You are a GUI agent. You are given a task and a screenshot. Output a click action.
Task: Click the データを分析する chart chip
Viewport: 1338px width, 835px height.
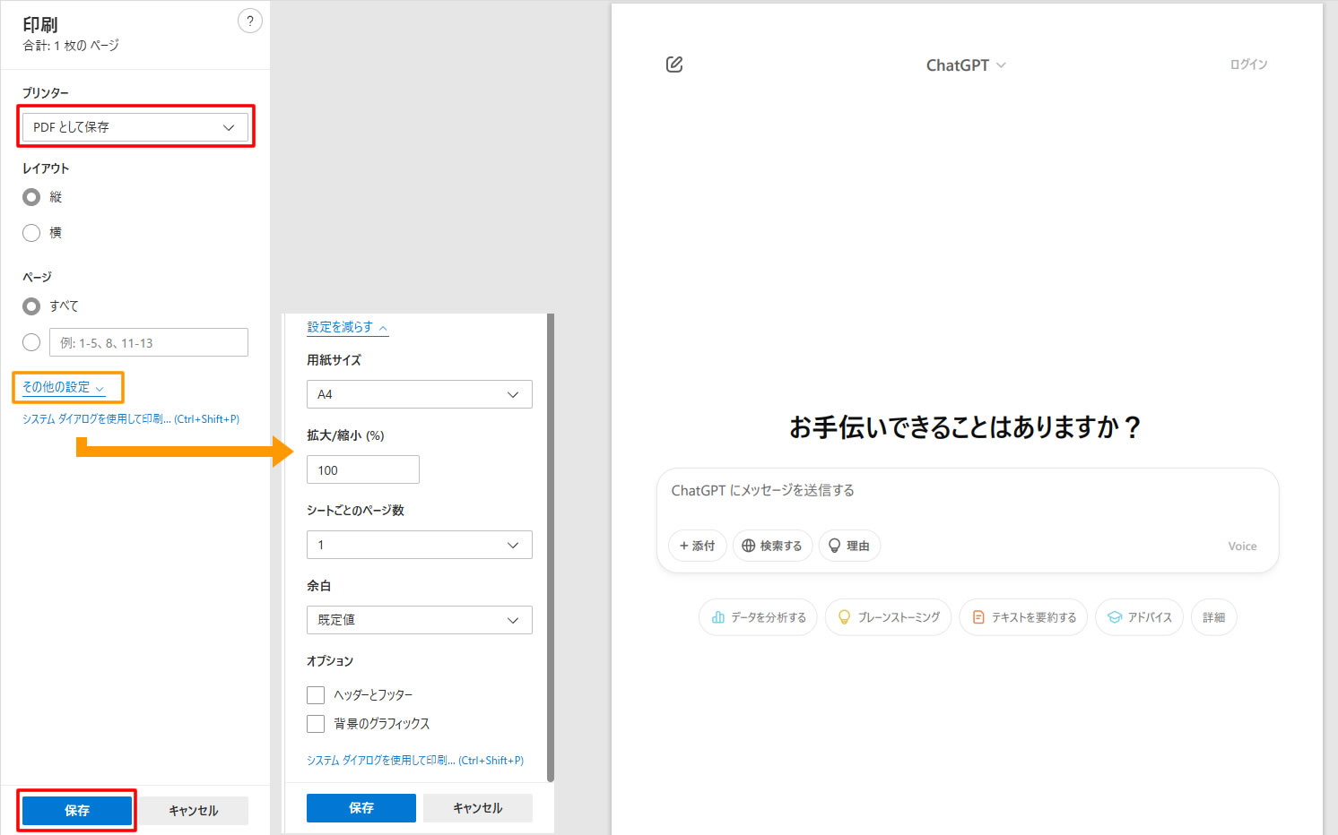coord(758,617)
